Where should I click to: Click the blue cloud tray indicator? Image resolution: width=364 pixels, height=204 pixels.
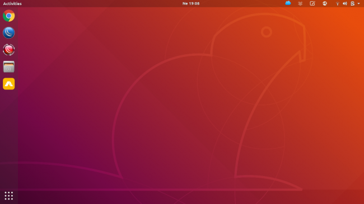pos(288,3)
